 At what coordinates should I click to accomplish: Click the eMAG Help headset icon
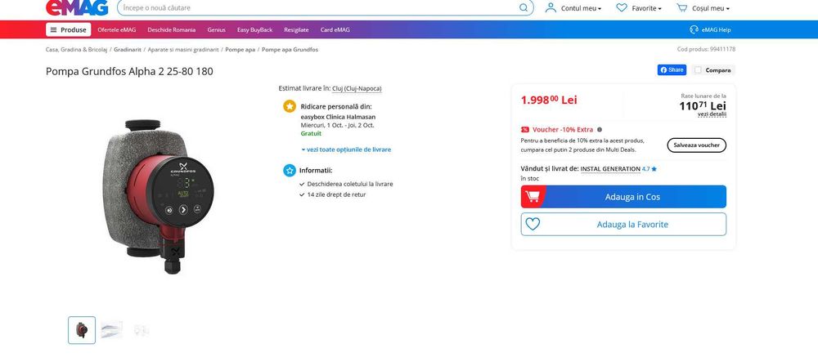(x=694, y=29)
